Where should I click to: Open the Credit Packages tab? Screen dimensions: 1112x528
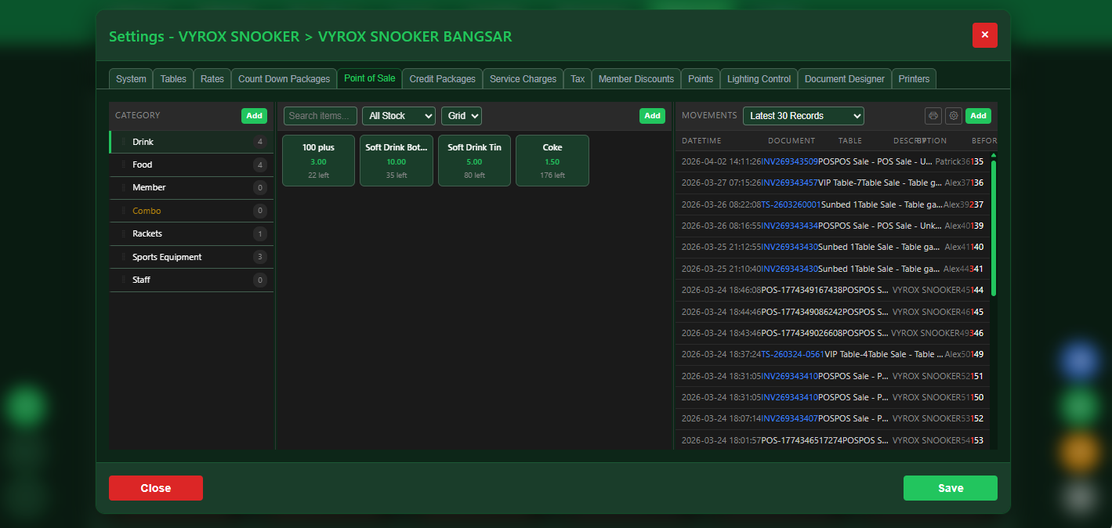[442, 78]
